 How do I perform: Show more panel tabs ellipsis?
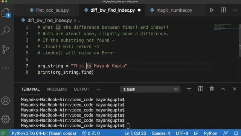click(99, 89)
